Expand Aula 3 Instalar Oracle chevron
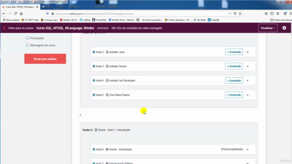Viewport: 292px width, 164px height. [x=247, y=67]
